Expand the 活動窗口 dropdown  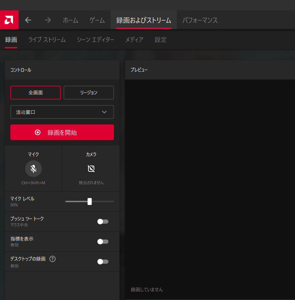(x=62, y=112)
